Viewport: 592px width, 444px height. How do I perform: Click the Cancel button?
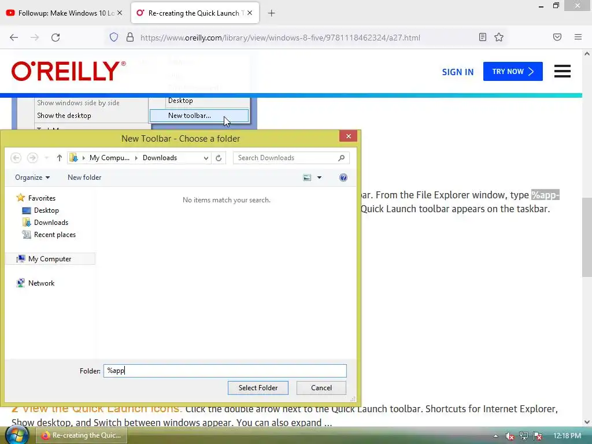click(321, 388)
